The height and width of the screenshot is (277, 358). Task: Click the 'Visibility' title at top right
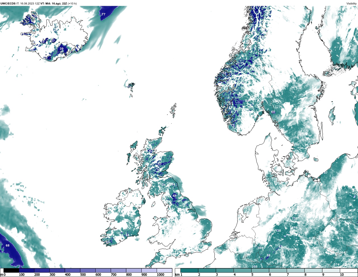click(352, 3)
